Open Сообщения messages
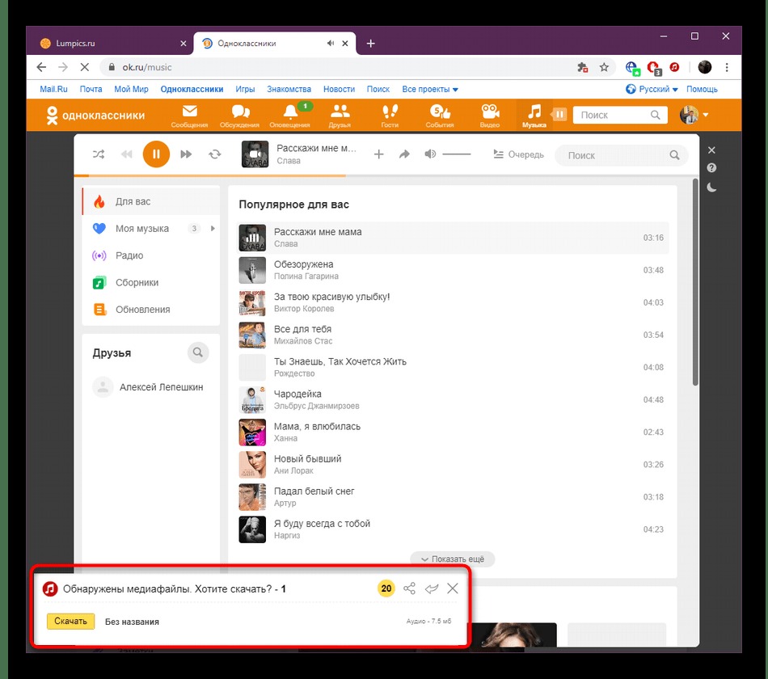The image size is (768, 679). (x=189, y=116)
